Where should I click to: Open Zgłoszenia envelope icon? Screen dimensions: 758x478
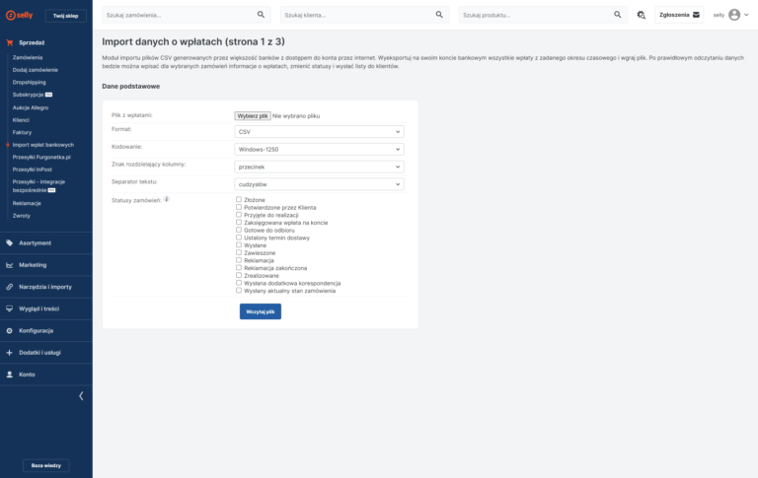coord(696,15)
